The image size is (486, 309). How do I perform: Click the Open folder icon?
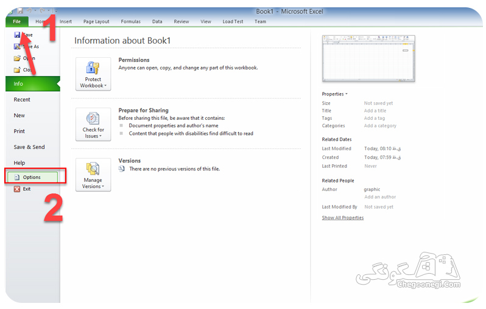point(17,58)
